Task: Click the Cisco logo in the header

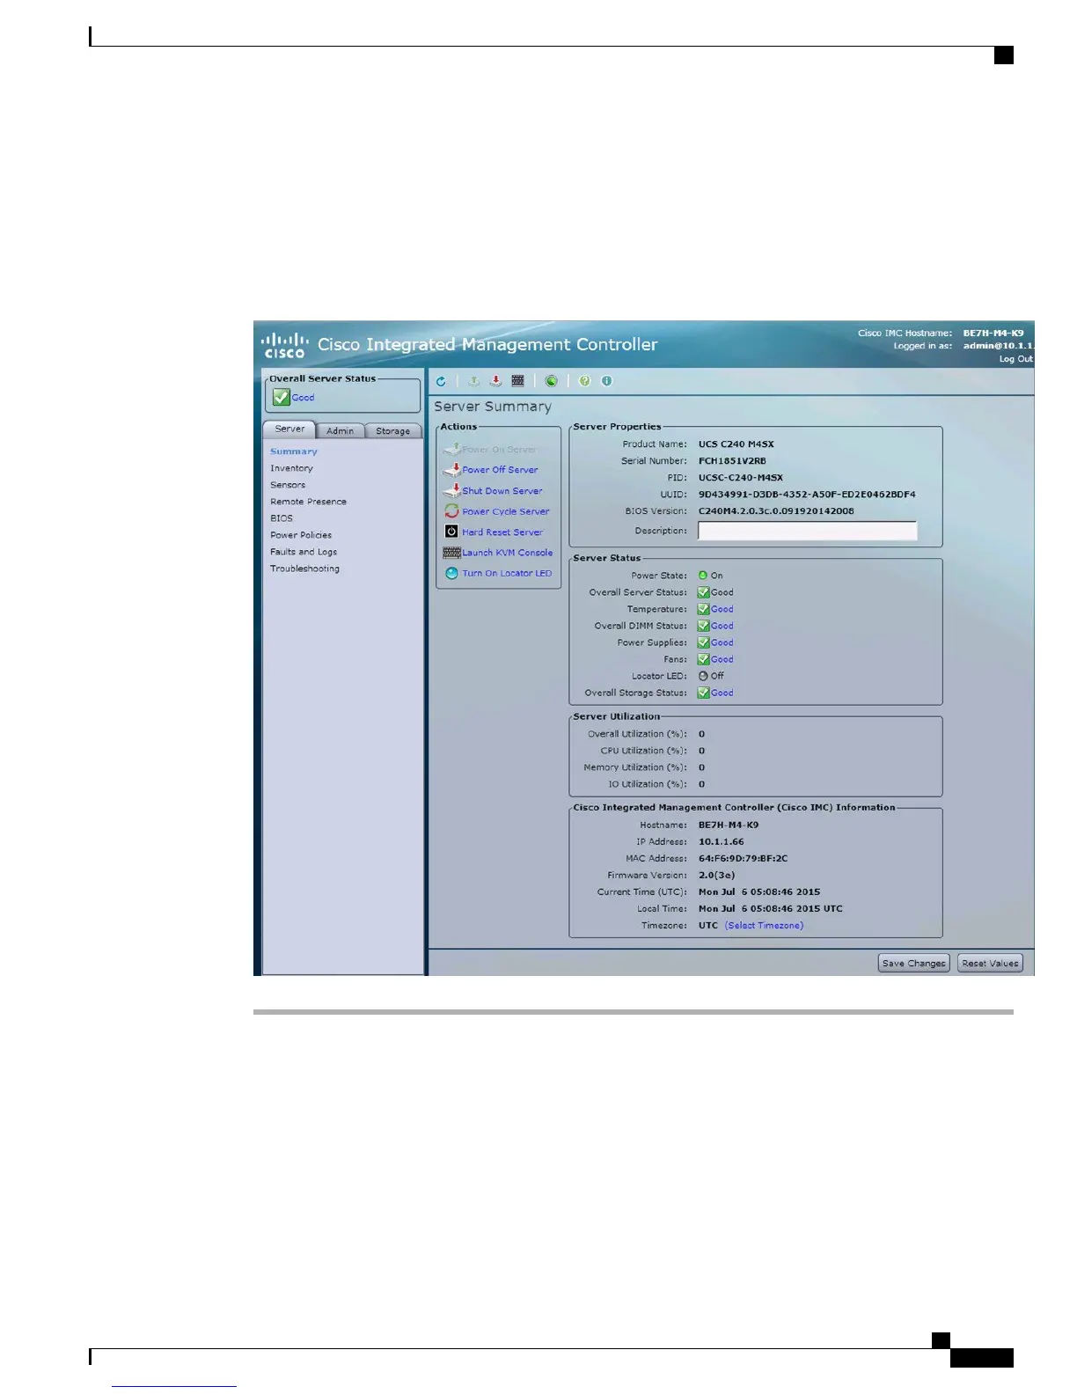Action: pyautogui.click(x=284, y=345)
